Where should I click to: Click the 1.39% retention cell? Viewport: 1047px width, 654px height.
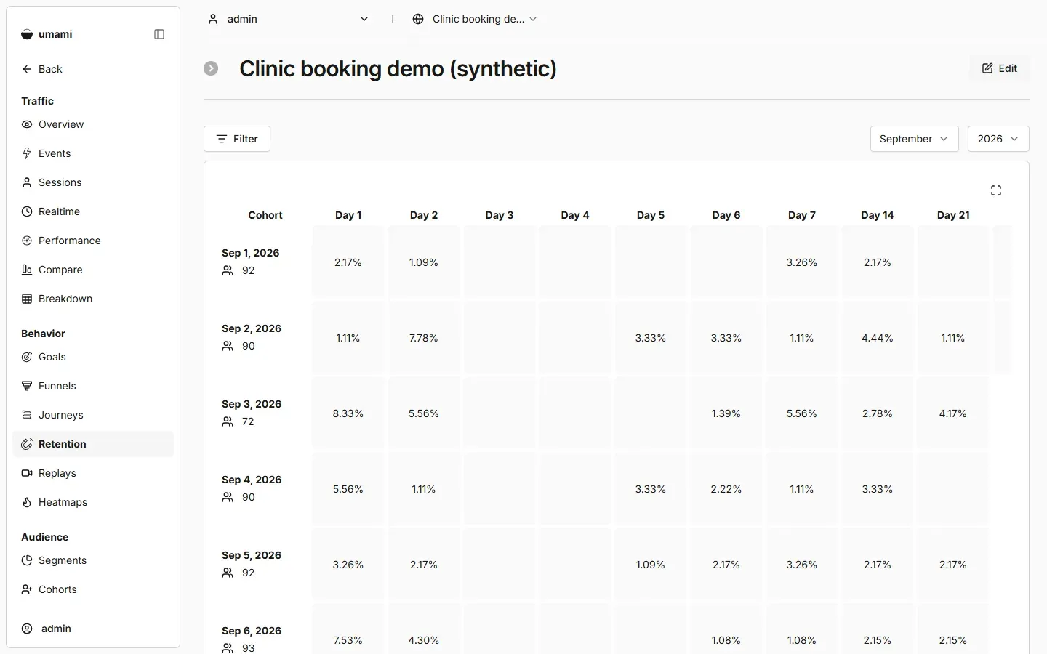pos(726,413)
